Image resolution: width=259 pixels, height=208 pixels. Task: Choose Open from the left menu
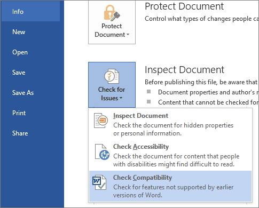click(x=20, y=52)
